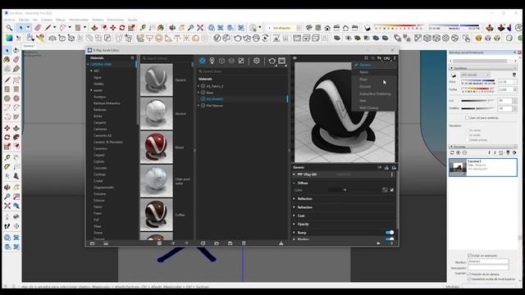
Task: Click the Search Library input field
Action: point(167,58)
